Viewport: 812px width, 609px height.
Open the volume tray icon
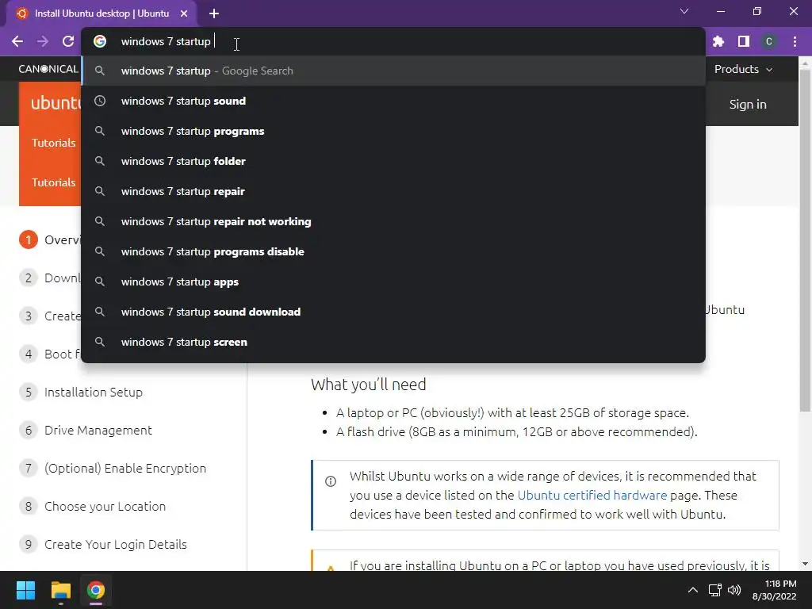(x=734, y=590)
